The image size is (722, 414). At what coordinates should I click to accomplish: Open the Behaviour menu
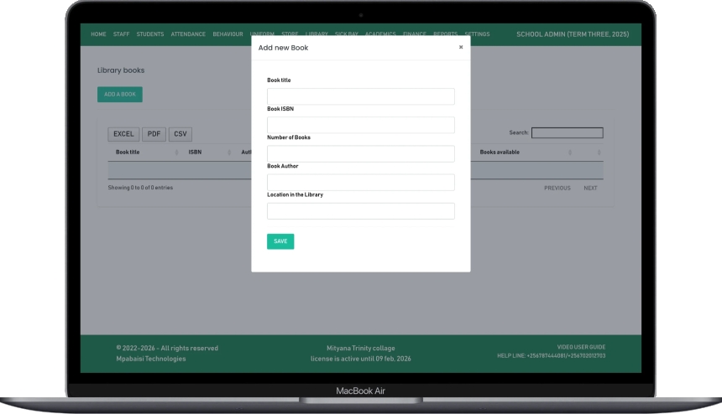click(x=228, y=34)
